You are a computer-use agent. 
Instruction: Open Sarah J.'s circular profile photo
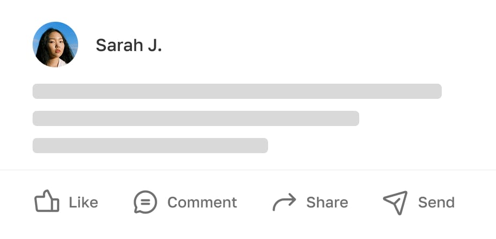[x=55, y=45]
